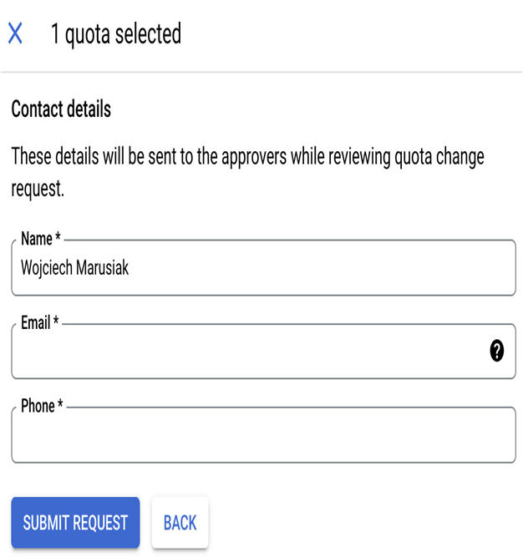Click the word 'request.' ending the description

click(x=38, y=189)
